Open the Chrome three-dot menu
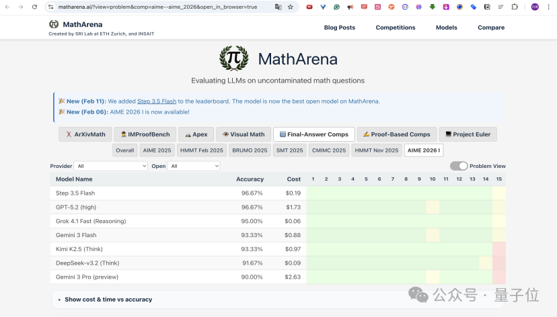The image size is (557, 317). tap(548, 7)
